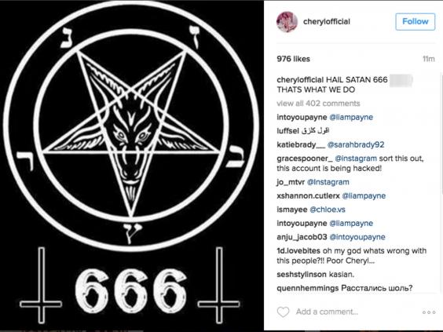This screenshot has height=332, width=443.
Task: Like the post with heart icon
Action: point(283,312)
